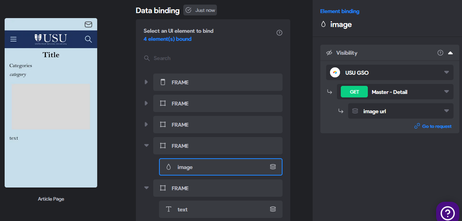
Task: Click the database icon on text row
Action: pos(273,209)
